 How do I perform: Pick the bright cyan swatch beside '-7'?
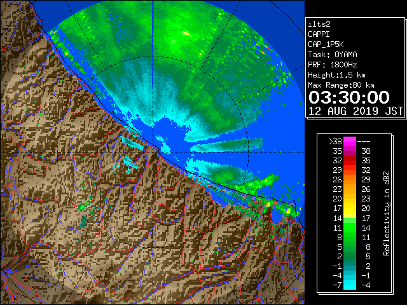(350, 285)
